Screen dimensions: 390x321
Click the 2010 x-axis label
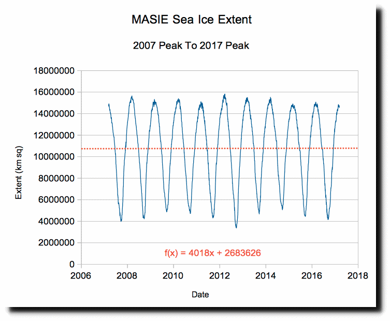coord(173,275)
